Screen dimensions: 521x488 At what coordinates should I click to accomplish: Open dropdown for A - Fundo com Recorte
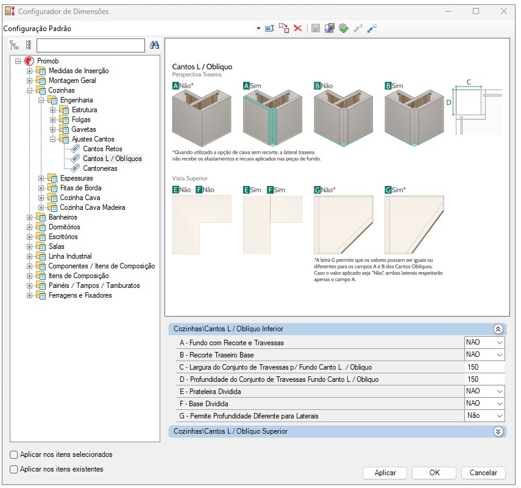click(500, 343)
